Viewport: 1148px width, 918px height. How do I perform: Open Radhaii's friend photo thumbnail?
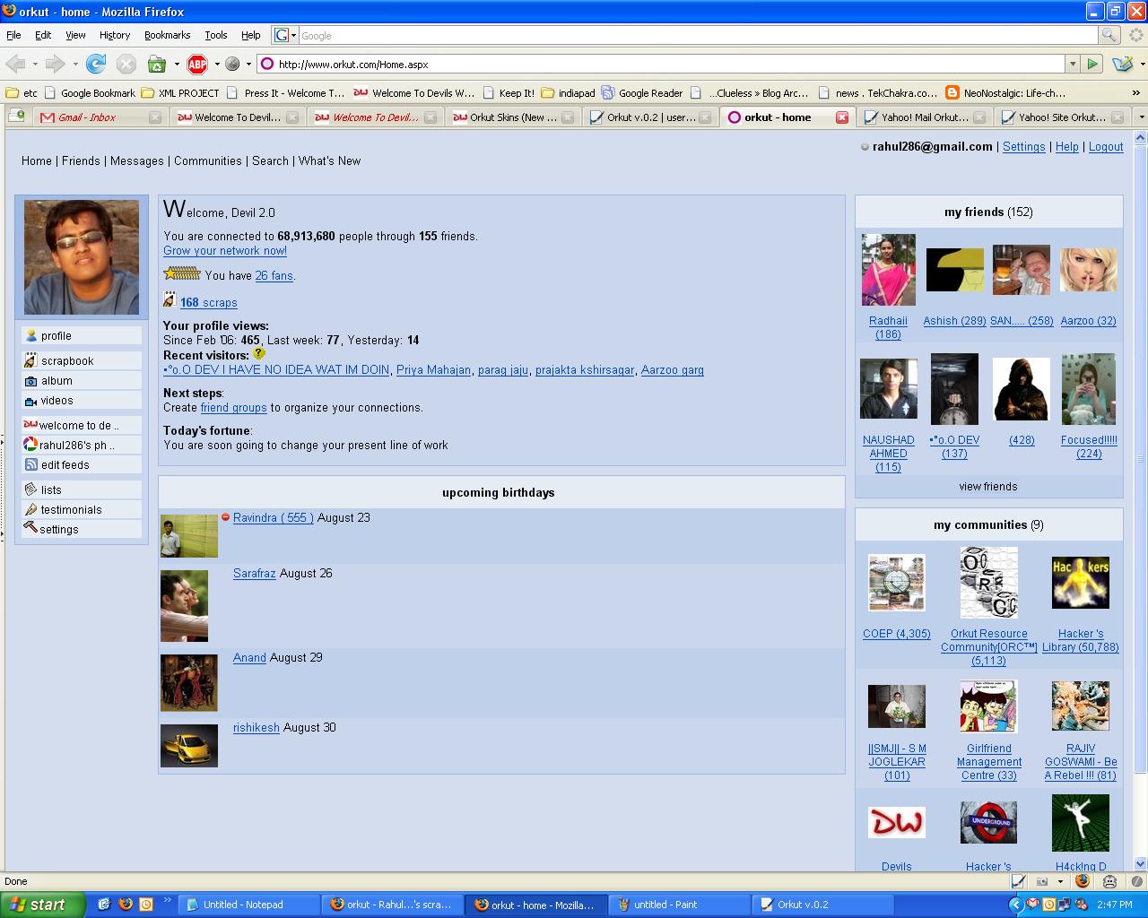(889, 270)
